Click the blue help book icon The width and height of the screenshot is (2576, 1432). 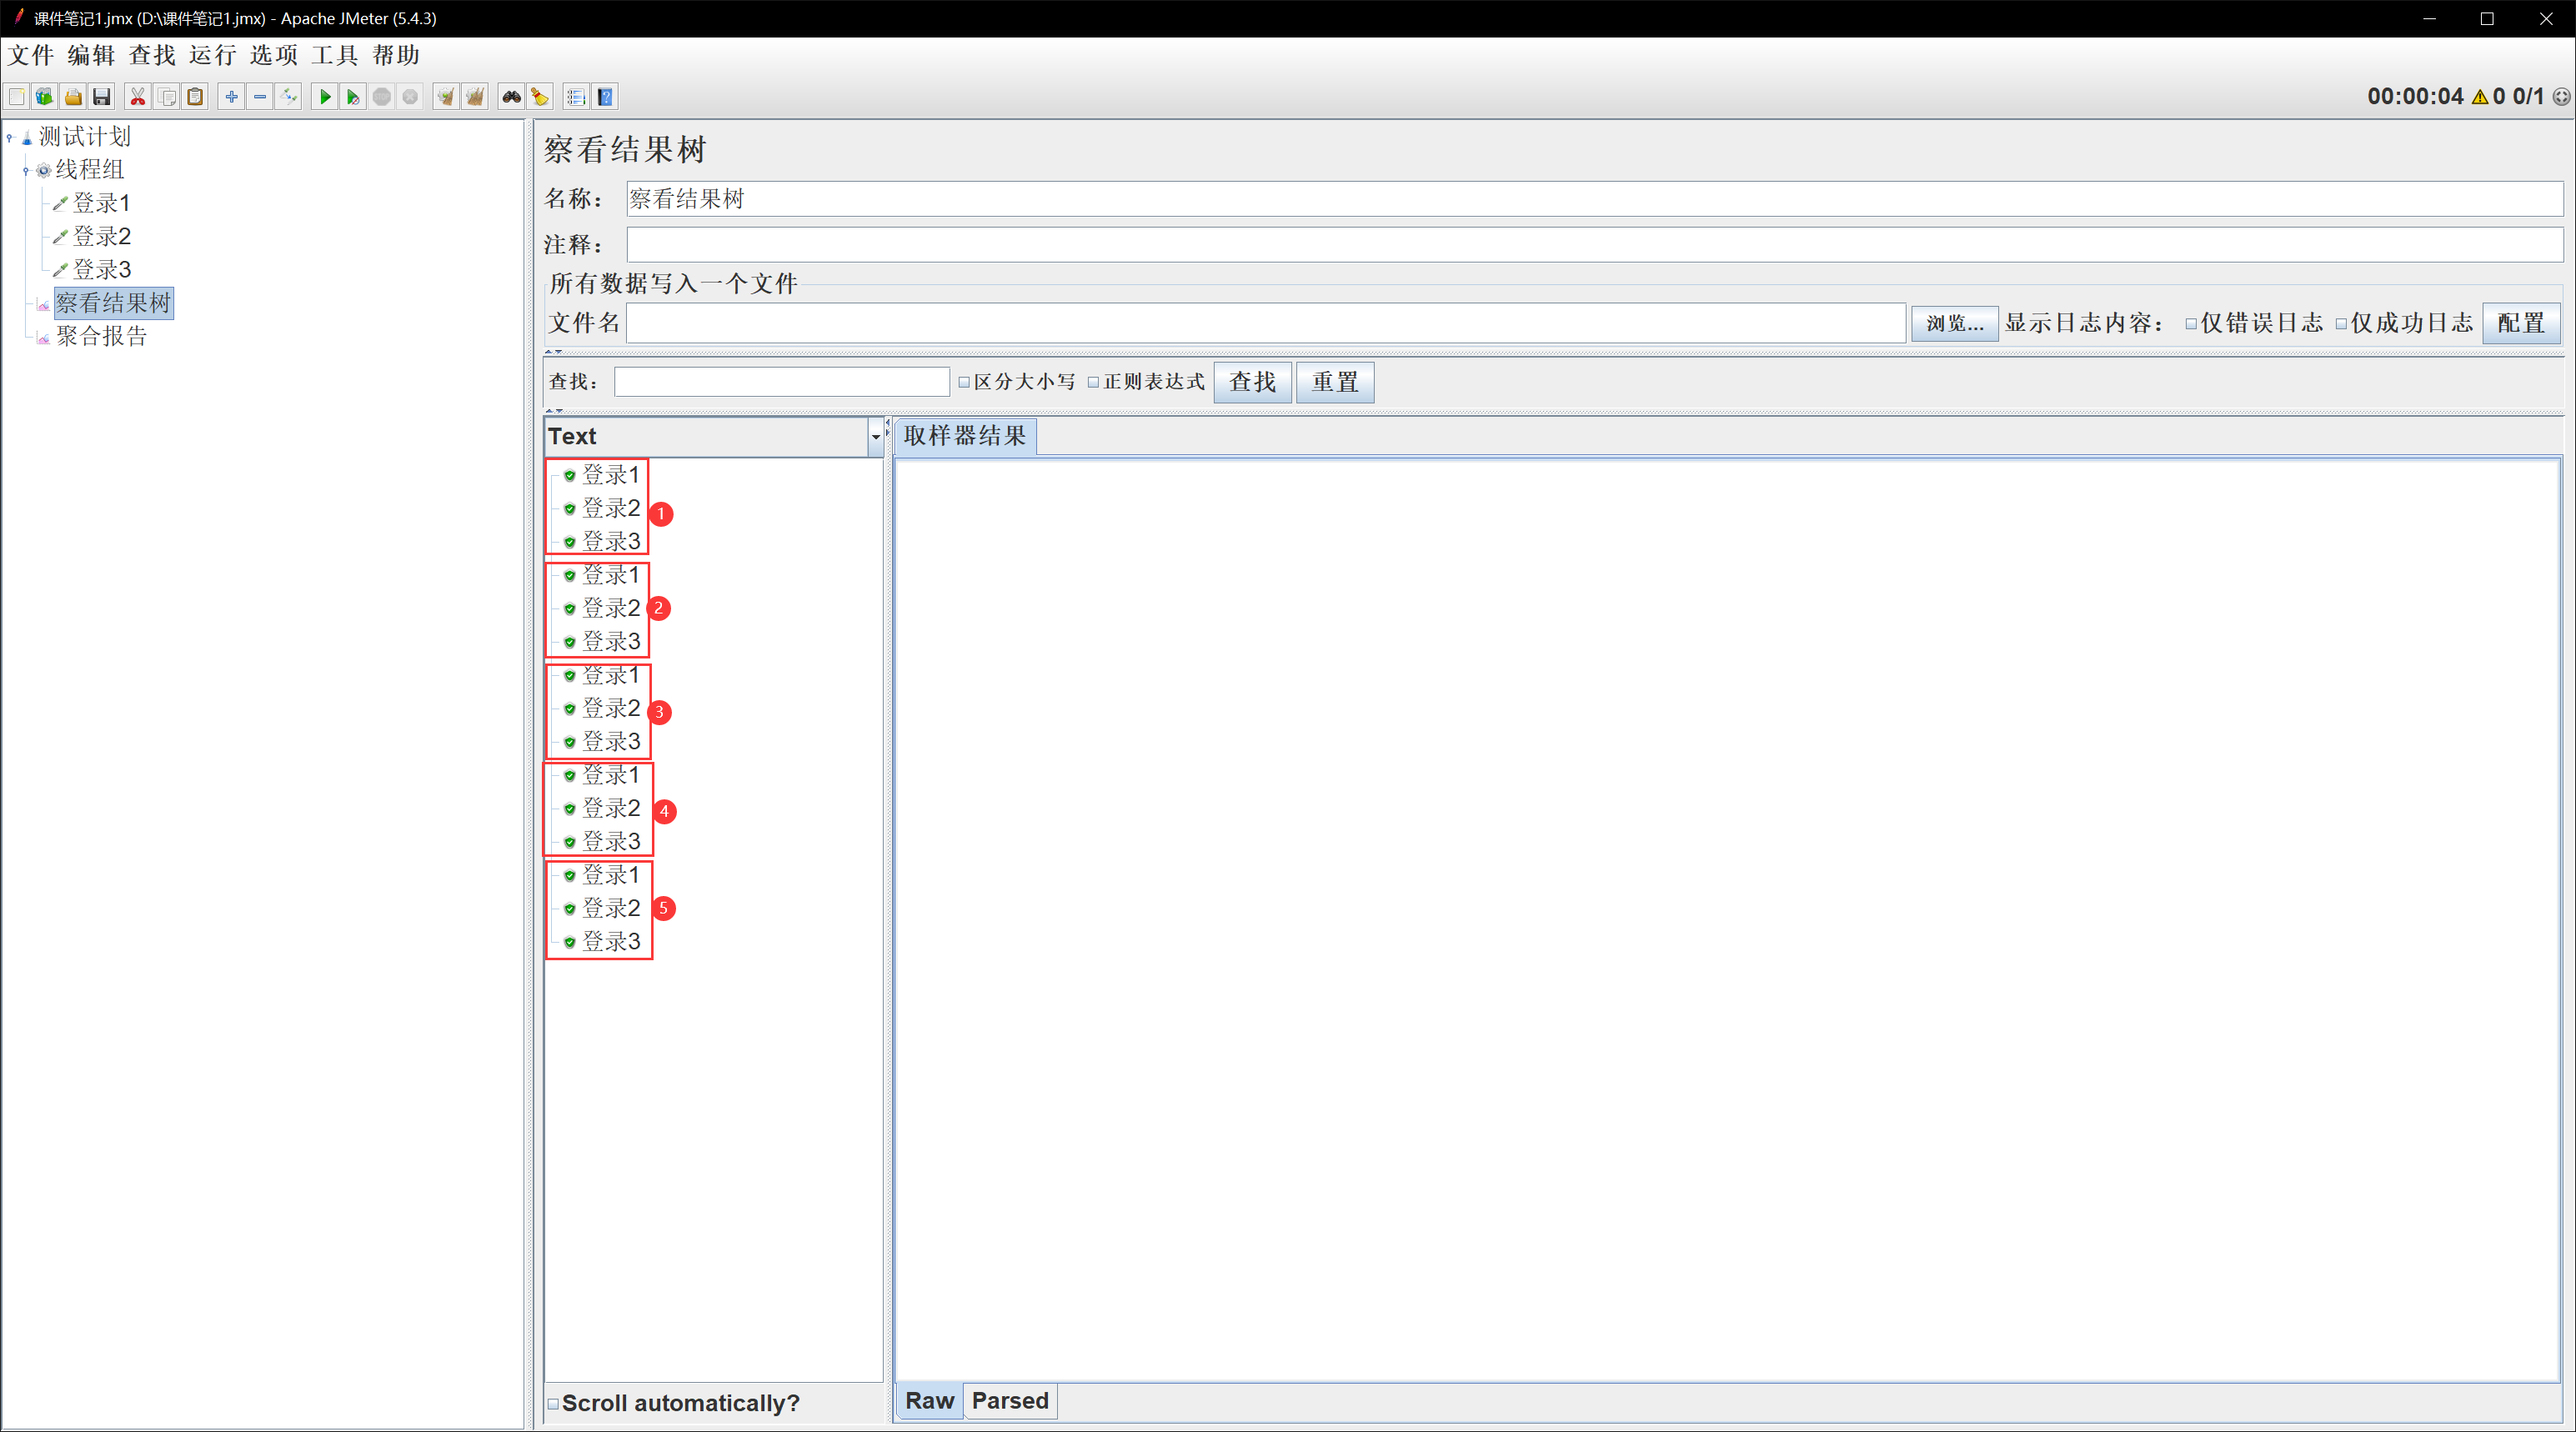click(605, 97)
